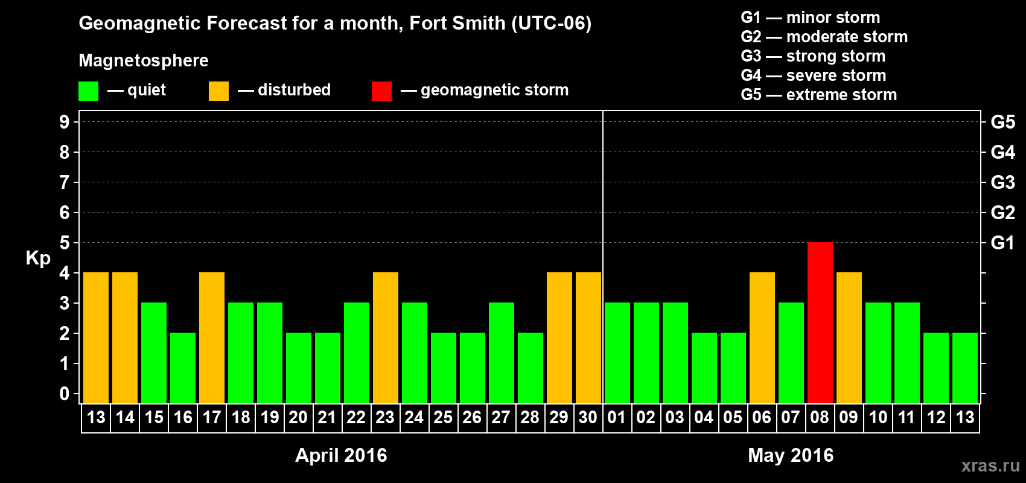Click date cell 13 under April 2016
This screenshot has width=1026, height=483.
click(x=96, y=418)
